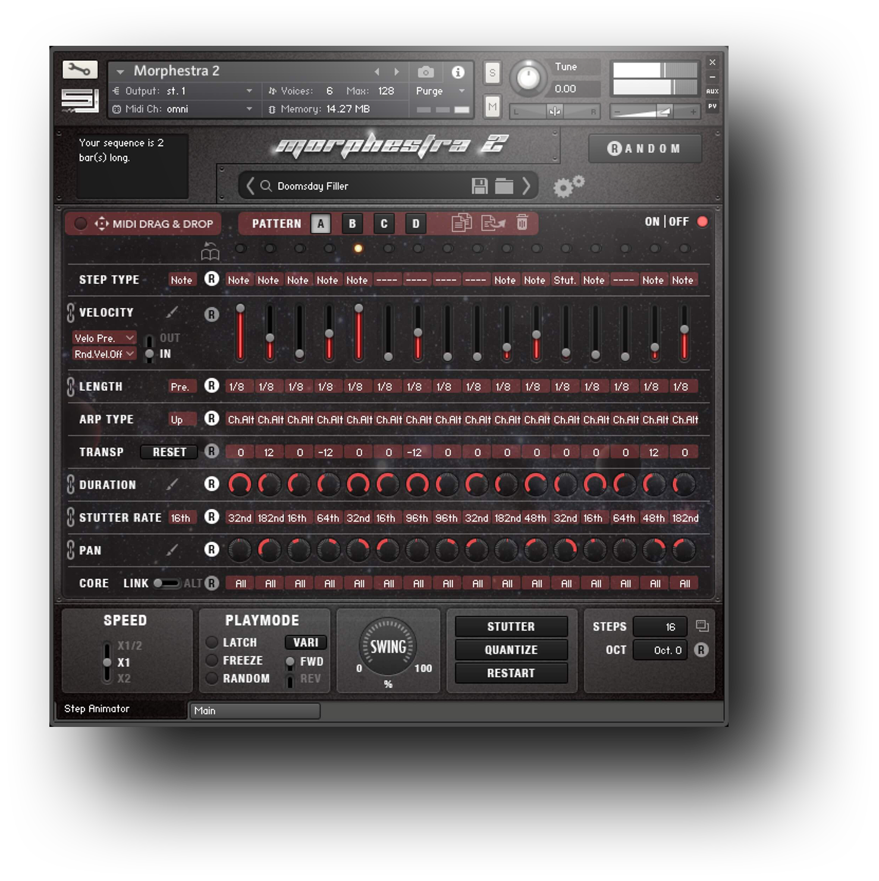
Task: Click the book icon above Step Type
Action: tap(210, 252)
